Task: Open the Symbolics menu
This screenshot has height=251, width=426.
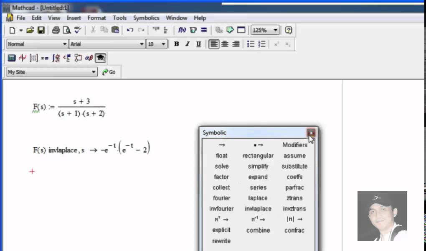Action: [x=146, y=18]
